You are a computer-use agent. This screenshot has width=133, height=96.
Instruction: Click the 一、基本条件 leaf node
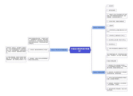(110, 6)
